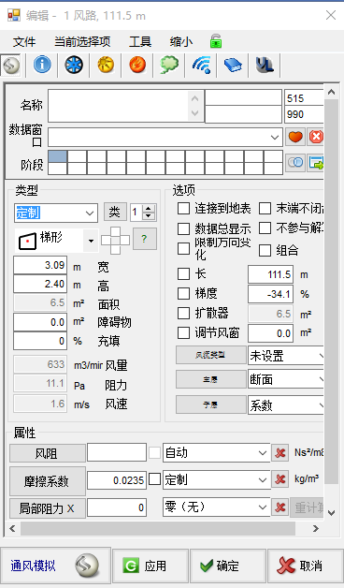Click the horizontal scrollbar right arrow
The height and width of the screenshot is (588, 344).
316,528
